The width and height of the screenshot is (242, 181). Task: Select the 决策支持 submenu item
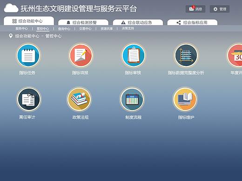pos(128,28)
